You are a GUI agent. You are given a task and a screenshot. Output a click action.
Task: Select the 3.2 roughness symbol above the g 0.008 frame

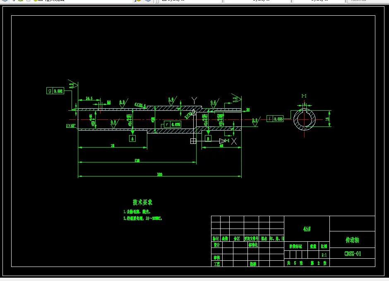(x=73, y=85)
